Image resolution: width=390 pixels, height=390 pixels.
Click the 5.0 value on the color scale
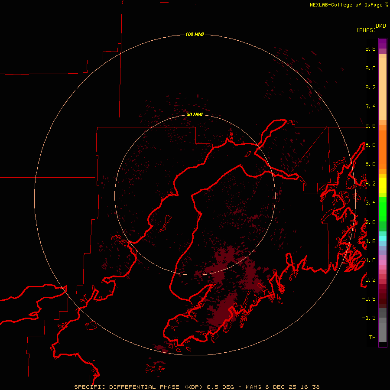pyautogui.click(x=370, y=164)
